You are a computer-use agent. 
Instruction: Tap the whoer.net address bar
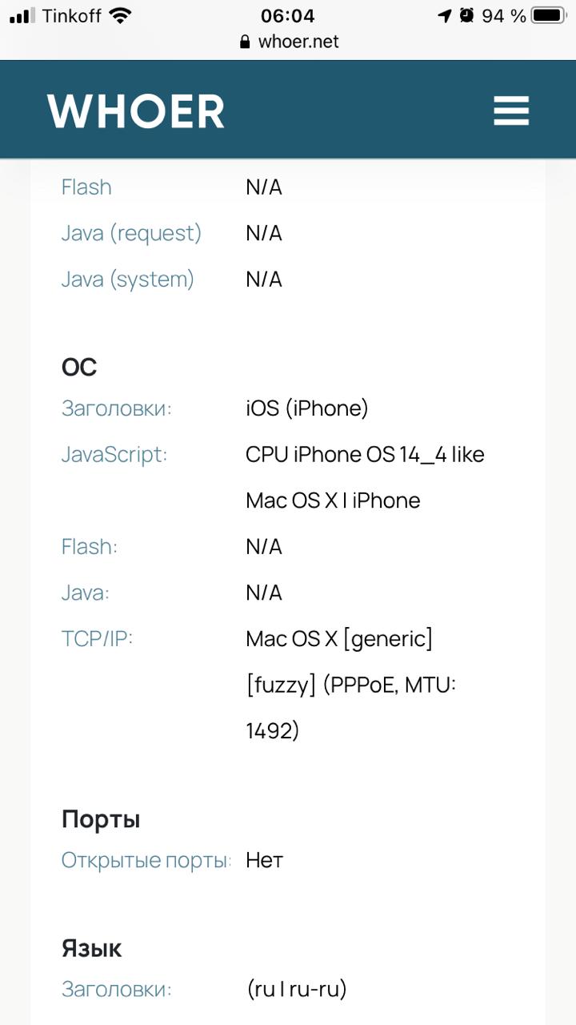(298, 42)
